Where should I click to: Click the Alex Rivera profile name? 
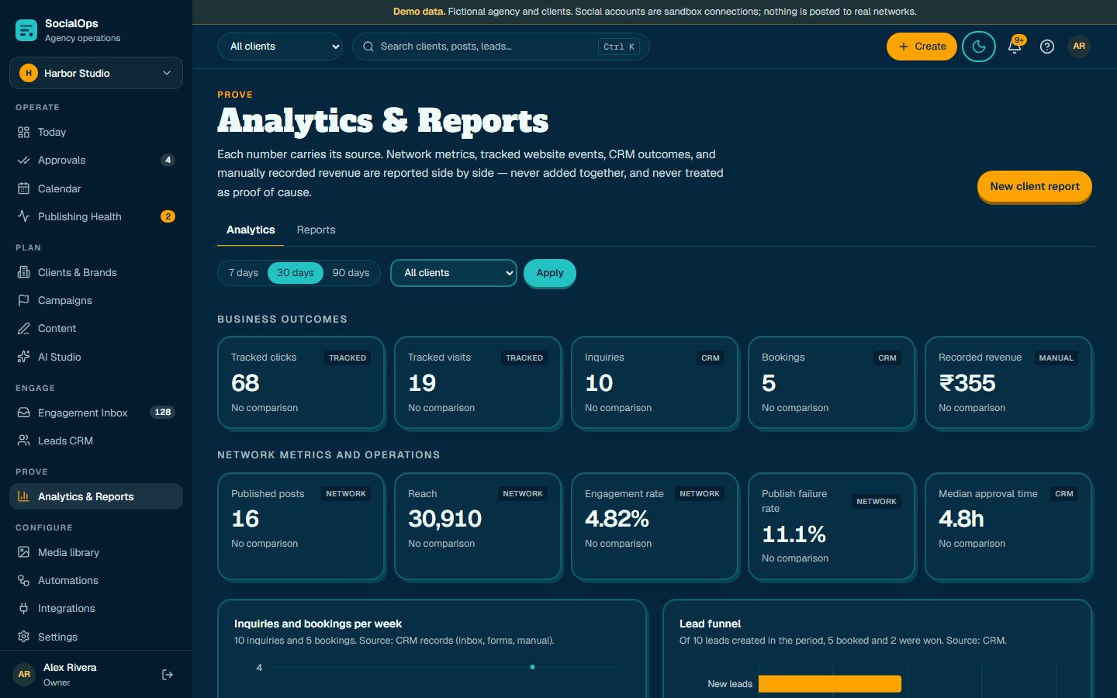tap(70, 668)
